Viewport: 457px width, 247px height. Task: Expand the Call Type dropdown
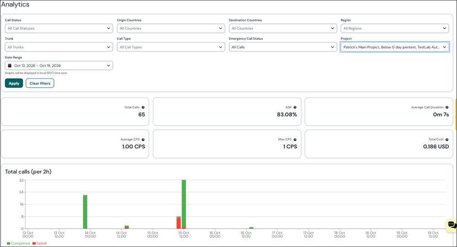(x=171, y=47)
